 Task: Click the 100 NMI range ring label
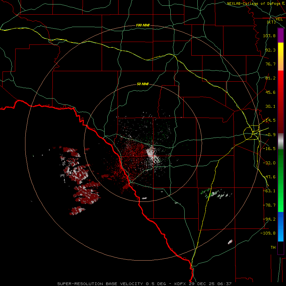(143, 25)
